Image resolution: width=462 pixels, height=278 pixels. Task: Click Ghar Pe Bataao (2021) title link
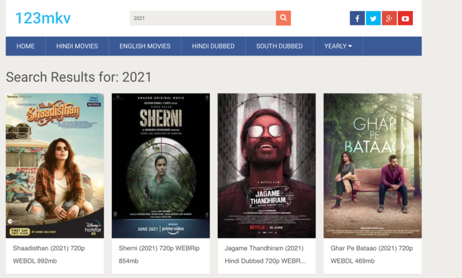pyautogui.click(x=371, y=254)
